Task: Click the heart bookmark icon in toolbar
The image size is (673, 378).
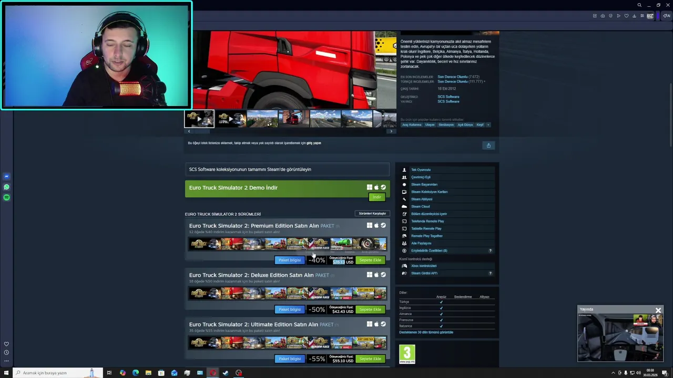Action: click(626, 16)
